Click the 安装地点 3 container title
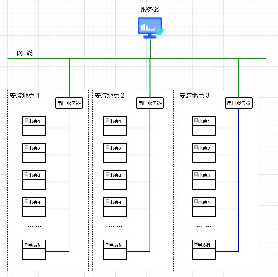 pyautogui.click(x=194, y=95)
